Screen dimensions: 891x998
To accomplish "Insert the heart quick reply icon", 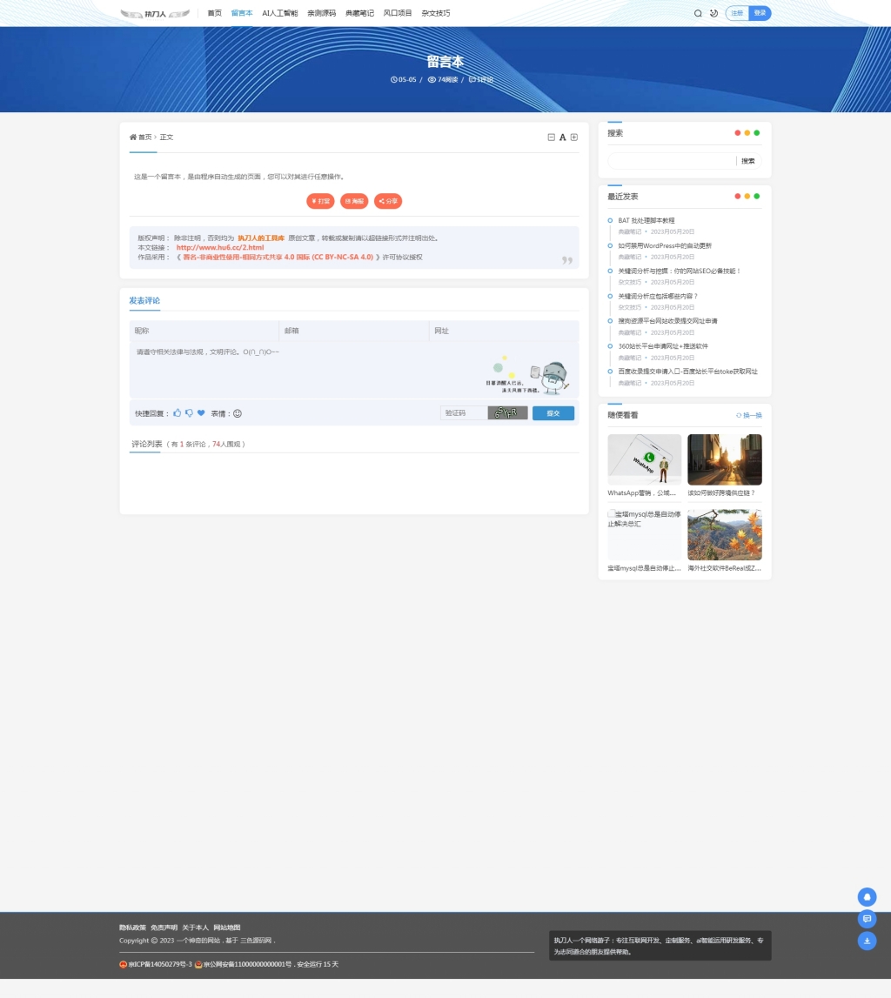I will coord(201,413).
